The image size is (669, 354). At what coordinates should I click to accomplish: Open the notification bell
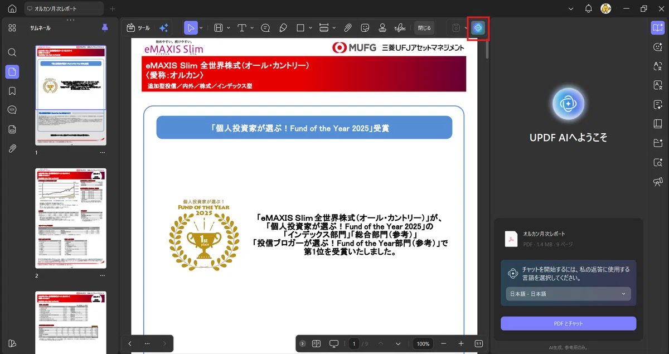588,9
